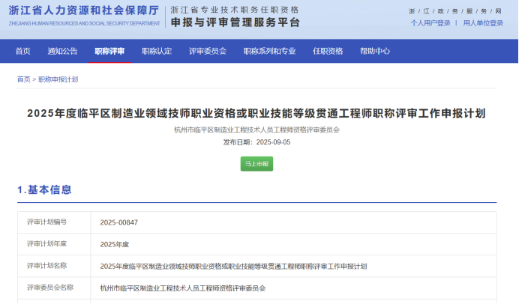Screen dimensions: 519x304
Task: Open 任职资格 navigation item
Action: point(328,51)
